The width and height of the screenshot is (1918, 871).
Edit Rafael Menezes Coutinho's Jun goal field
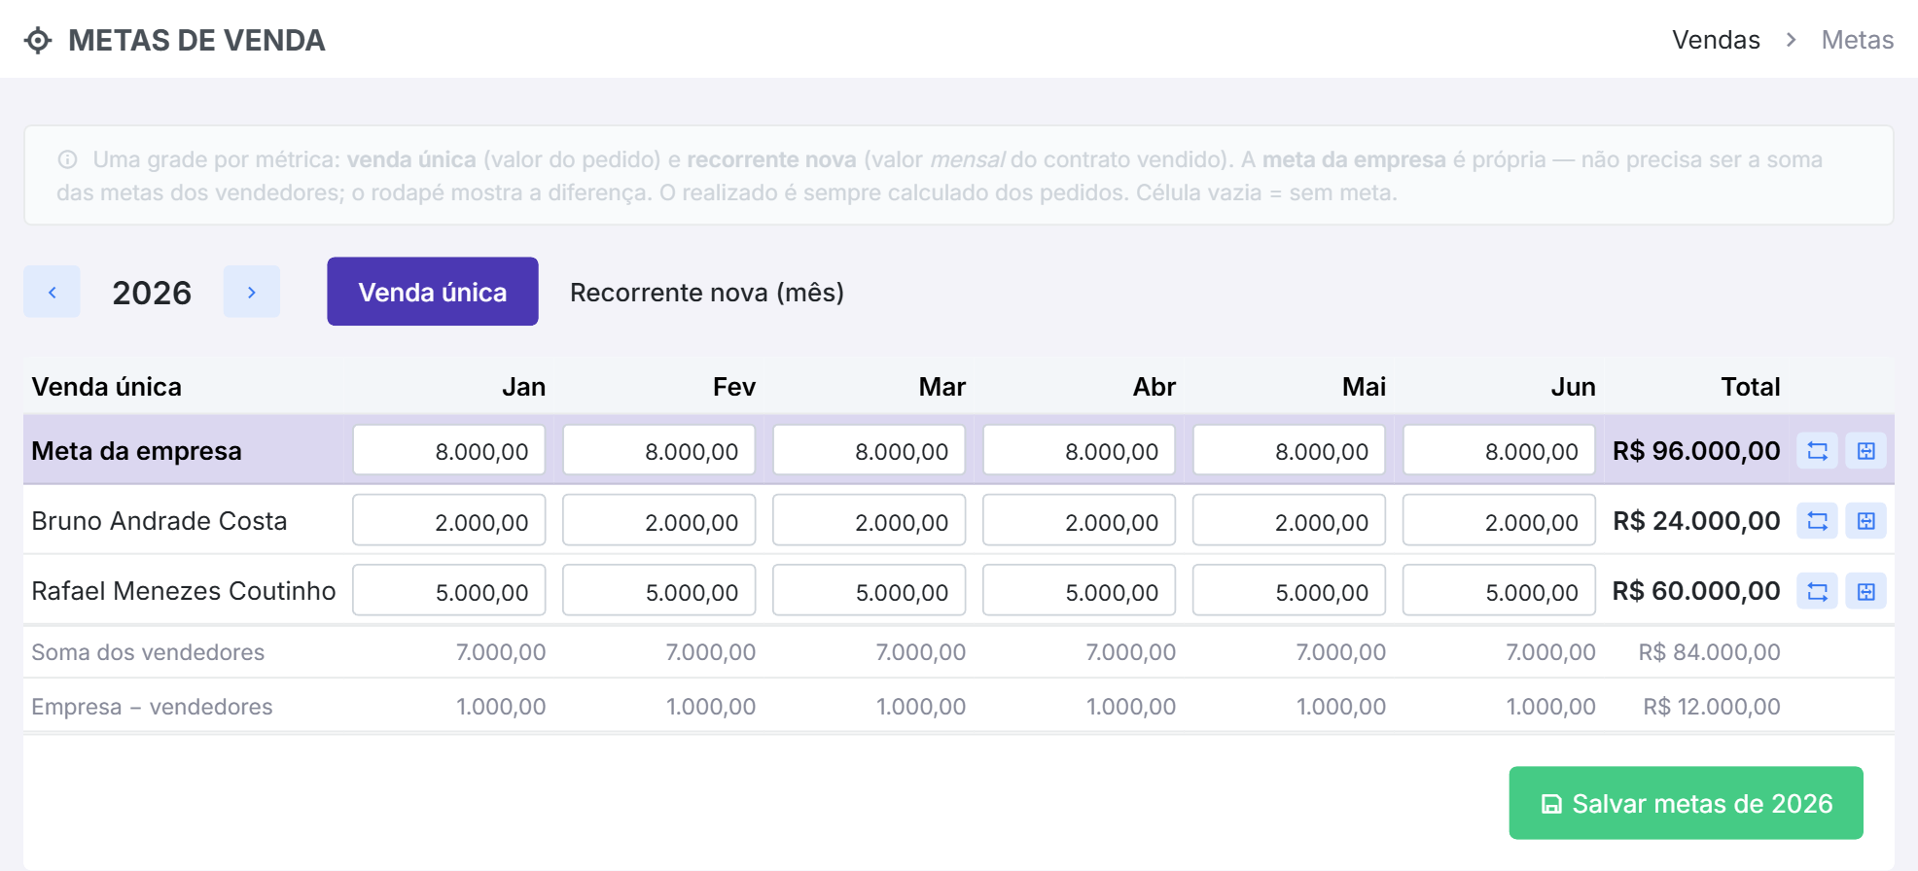tap(1500, 590)
